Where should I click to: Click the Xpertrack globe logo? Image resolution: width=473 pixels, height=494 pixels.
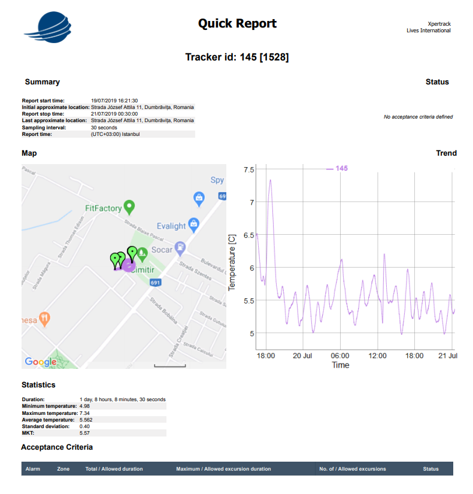point(49,26)
